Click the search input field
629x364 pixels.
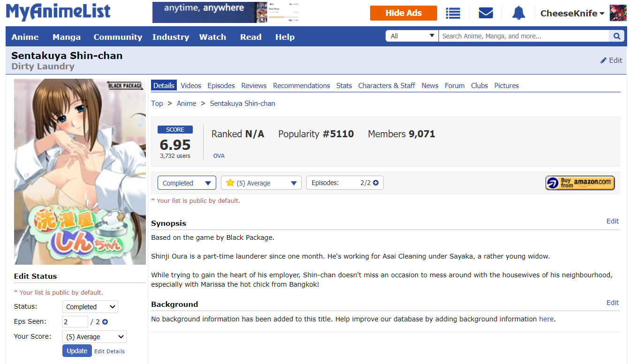[x=523, y=36]
